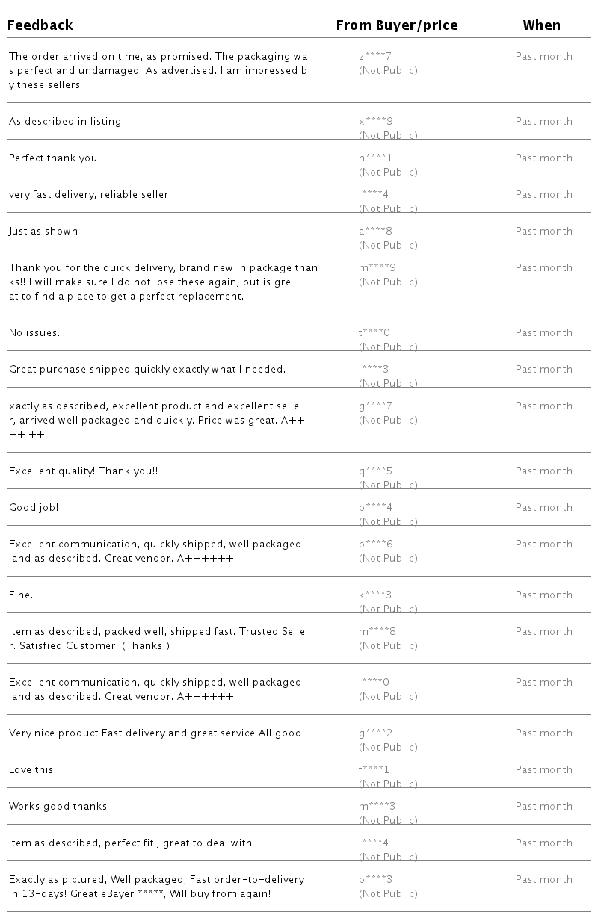
Task: Select buyer z****7 username
Action: tap(375, 57)
